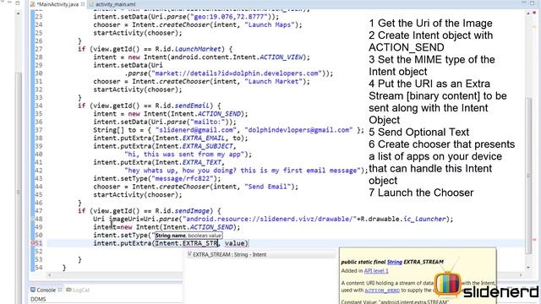
Task: Open the Console view tab
Action: (x=46, y=290)
